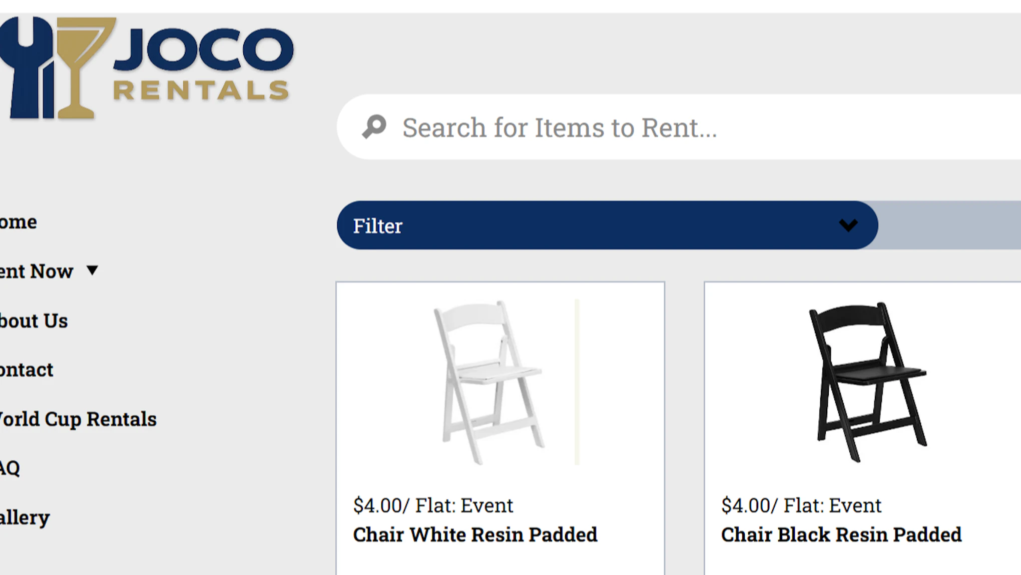The height and width of the screenshot is (575, 1021).
Task: Click the chevron on the Filter bar
Action: [848, 226]
